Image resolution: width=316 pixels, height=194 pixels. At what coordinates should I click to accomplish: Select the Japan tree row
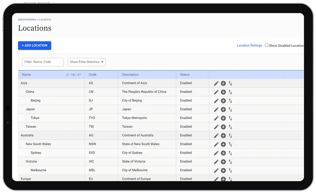coord(30,109)
